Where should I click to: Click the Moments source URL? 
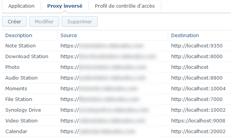[x=99, y=89]
